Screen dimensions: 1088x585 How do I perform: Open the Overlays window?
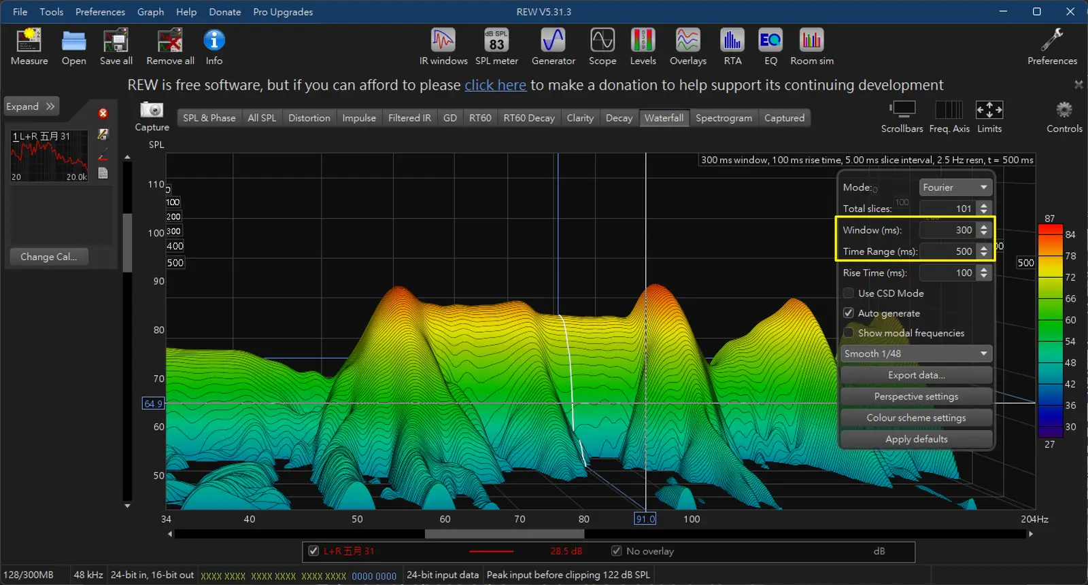pos(688,40)
